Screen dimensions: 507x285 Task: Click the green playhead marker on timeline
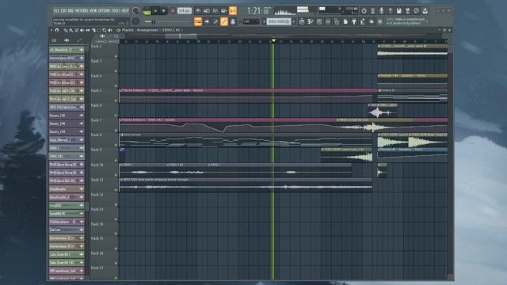click(x=273, y=40)
